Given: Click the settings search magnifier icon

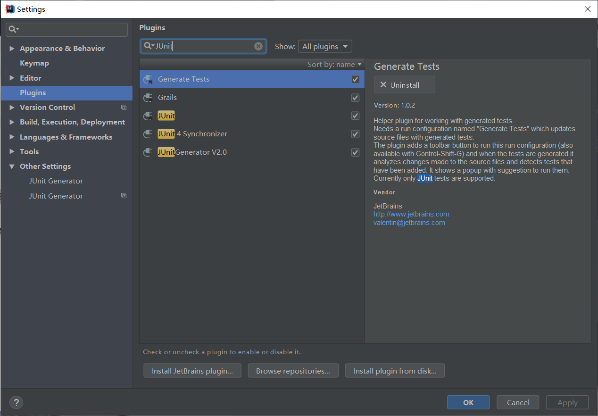Looking at the screenshot, I should (x=14, y=29).
